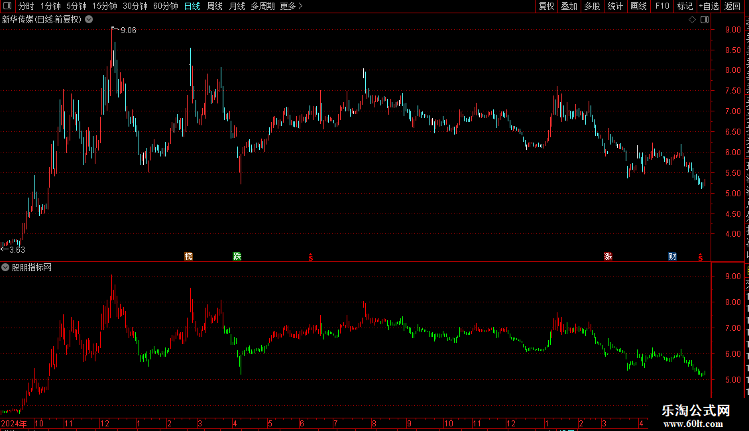Click the red 涨 marker icon
749x431 pixels.
pyautogui.click(x=608, y=257)
